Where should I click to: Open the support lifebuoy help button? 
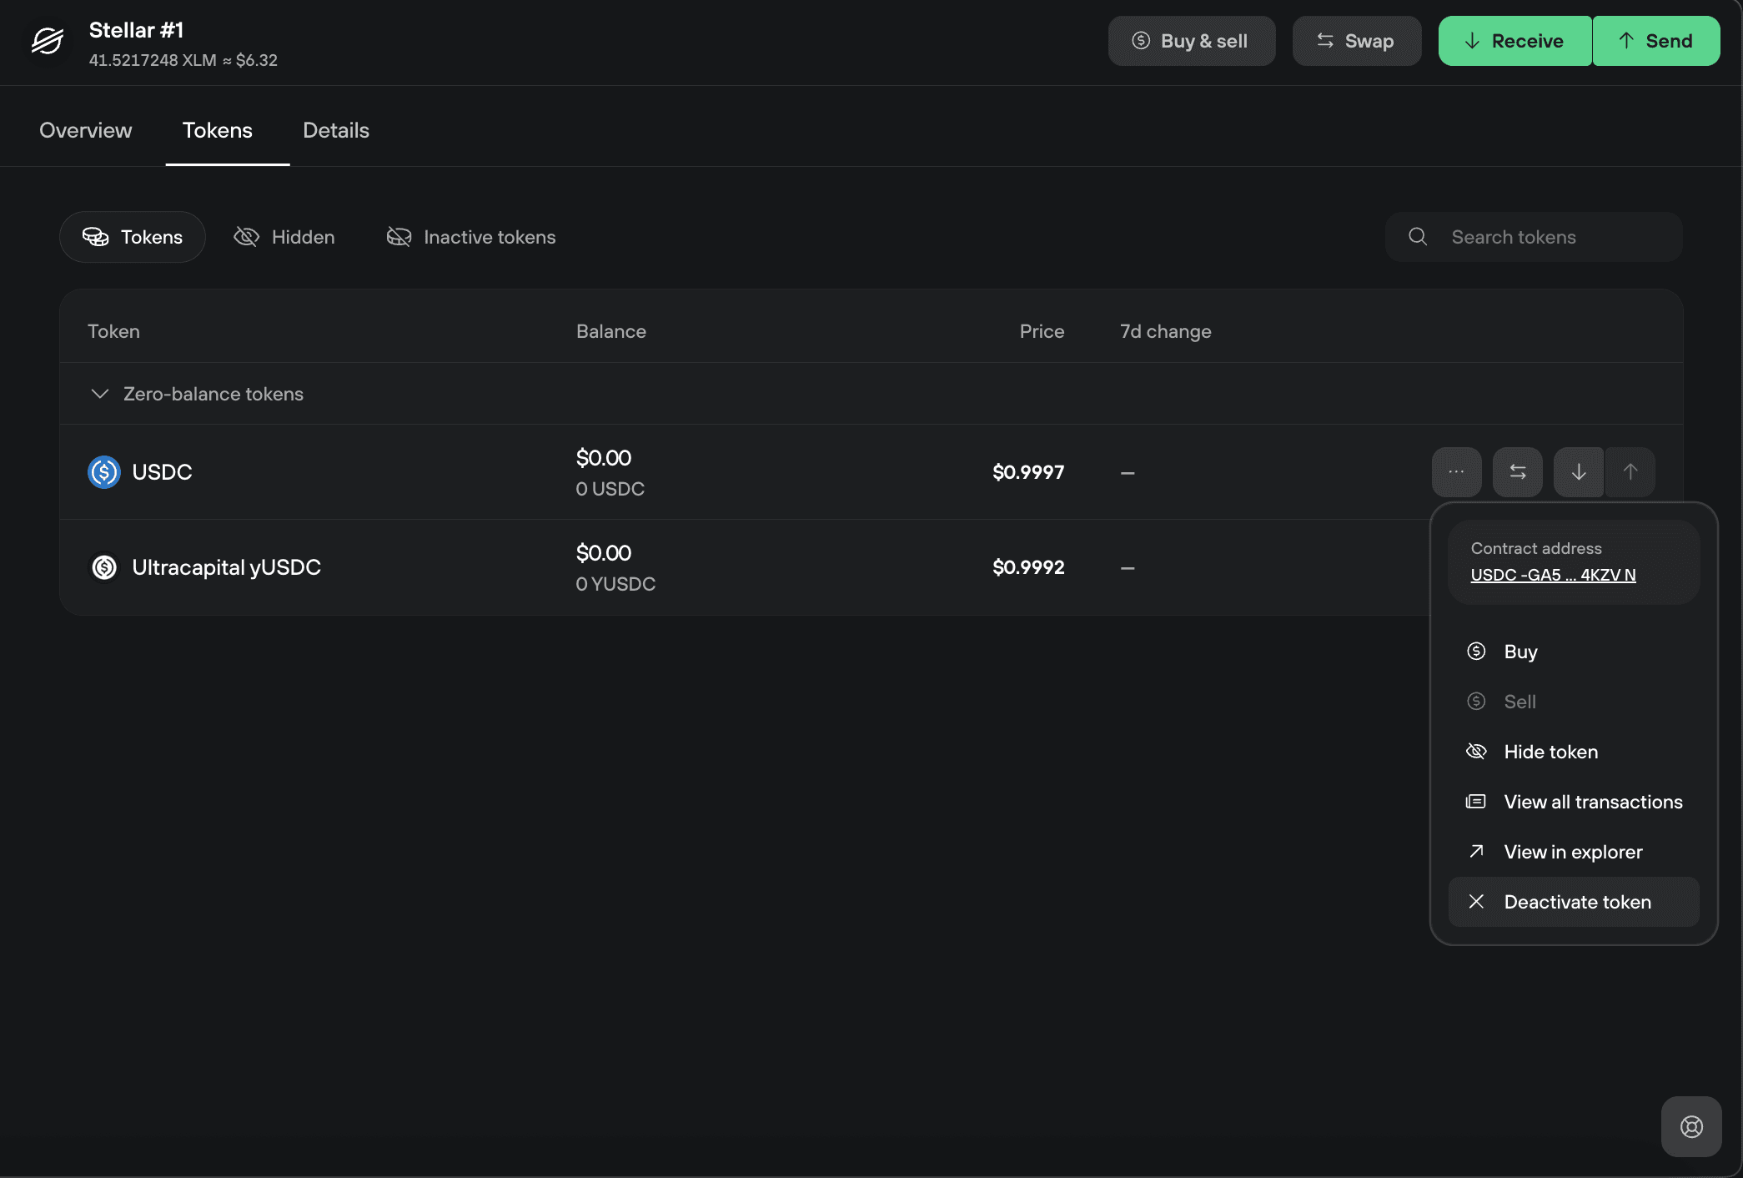[1691, 1127]
